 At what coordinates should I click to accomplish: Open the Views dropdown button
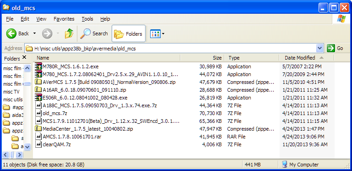coord(157,34)
